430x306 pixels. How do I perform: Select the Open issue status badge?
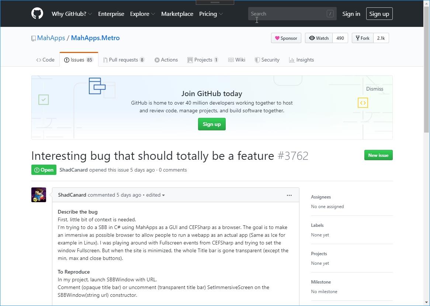[x=44, y=170]
